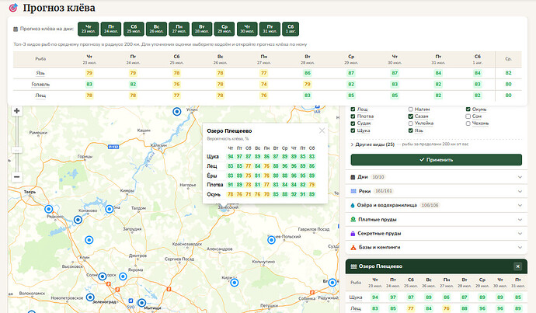
Task: Toggle day Вс 26 июл. in forecast days
Action: tap(156, 29)
